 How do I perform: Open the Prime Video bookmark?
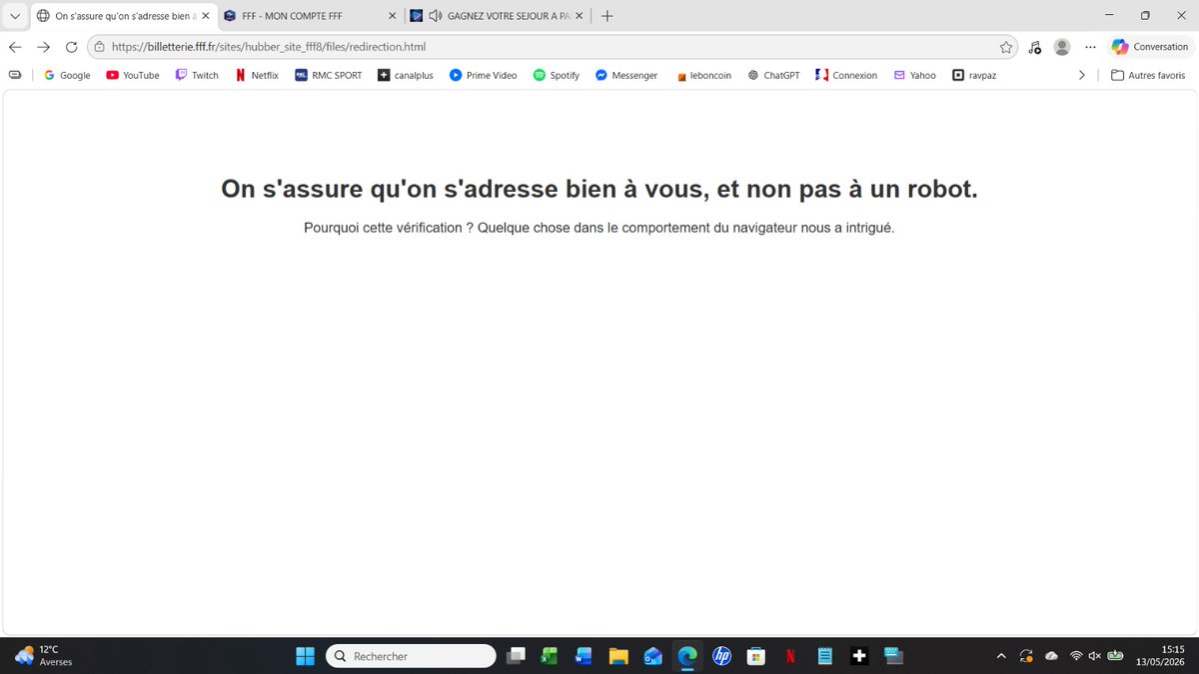pyautogui.click(x=483, y=75)
